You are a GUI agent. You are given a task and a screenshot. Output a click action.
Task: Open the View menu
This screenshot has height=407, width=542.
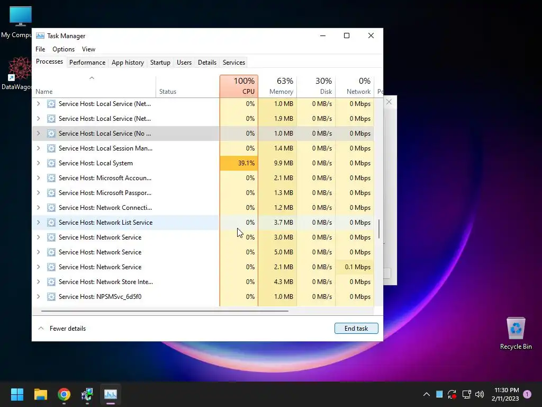(88, 49)
